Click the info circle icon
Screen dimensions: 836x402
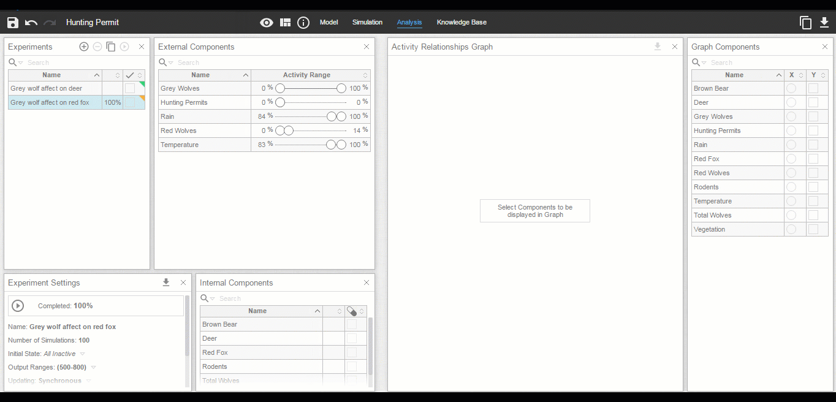(x=303, y=23)
